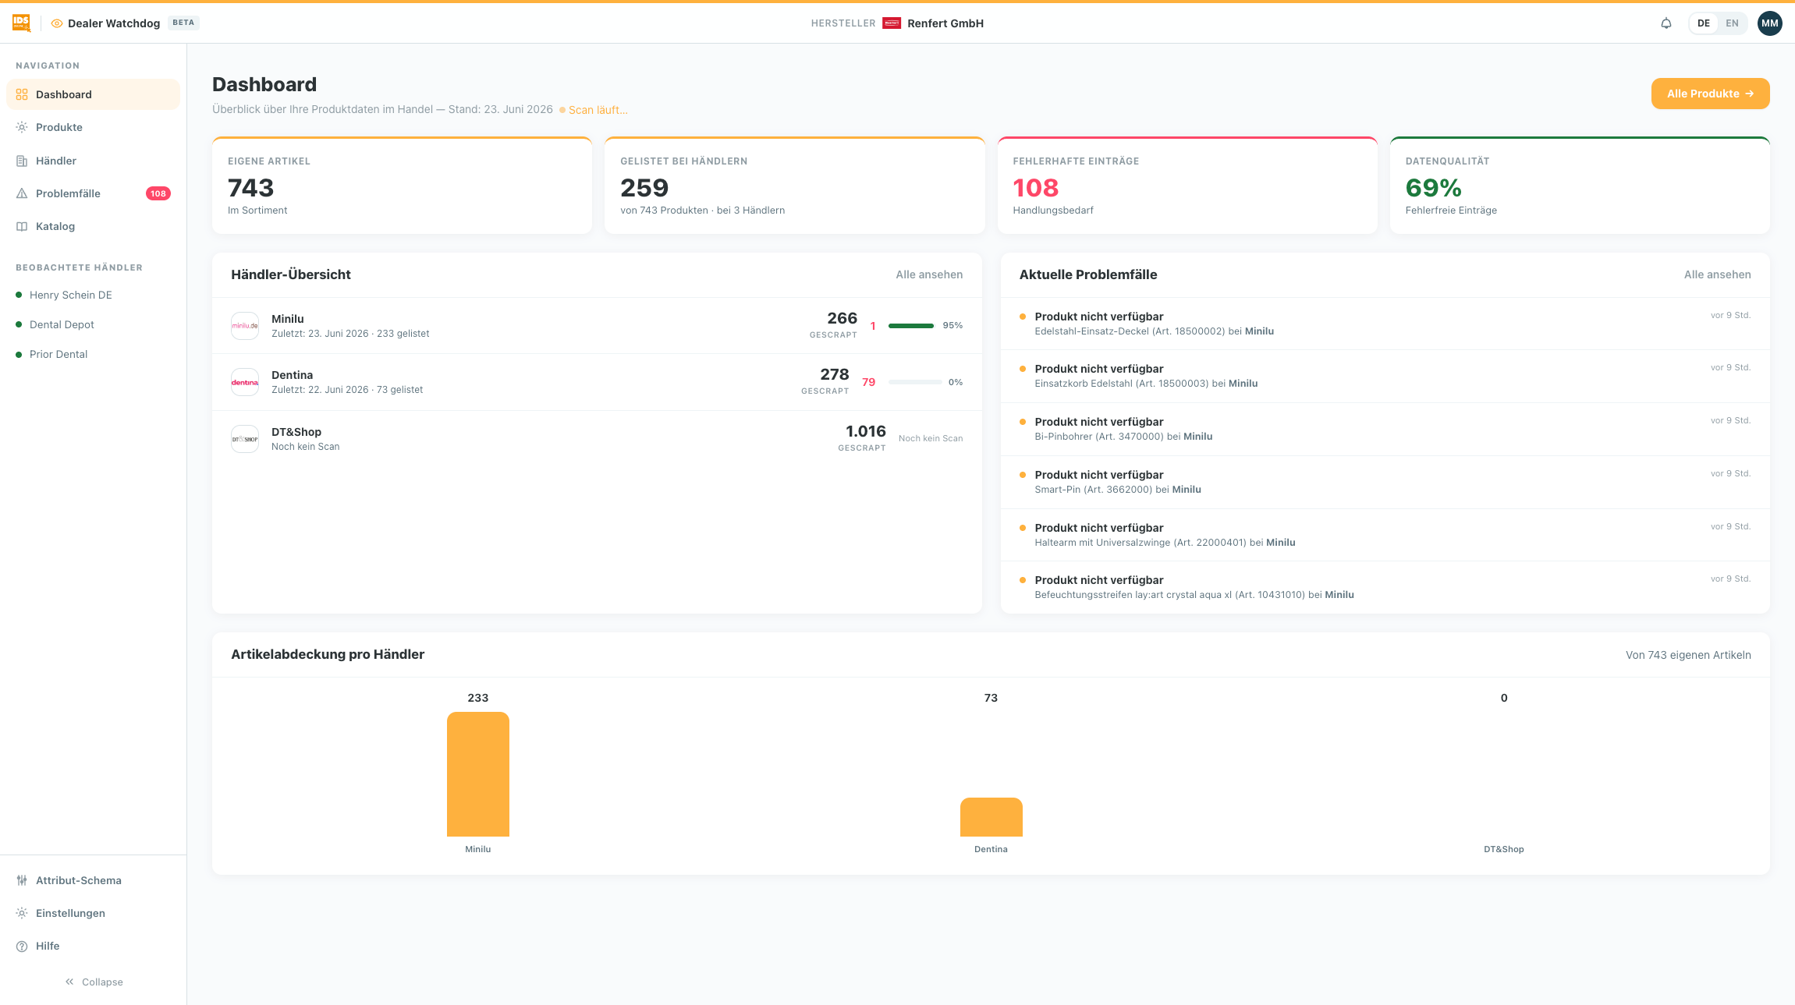Viewport: 1795px width, 1005px height.
Task: Click the Minilu dealer logo
Action: coord(245,326)
